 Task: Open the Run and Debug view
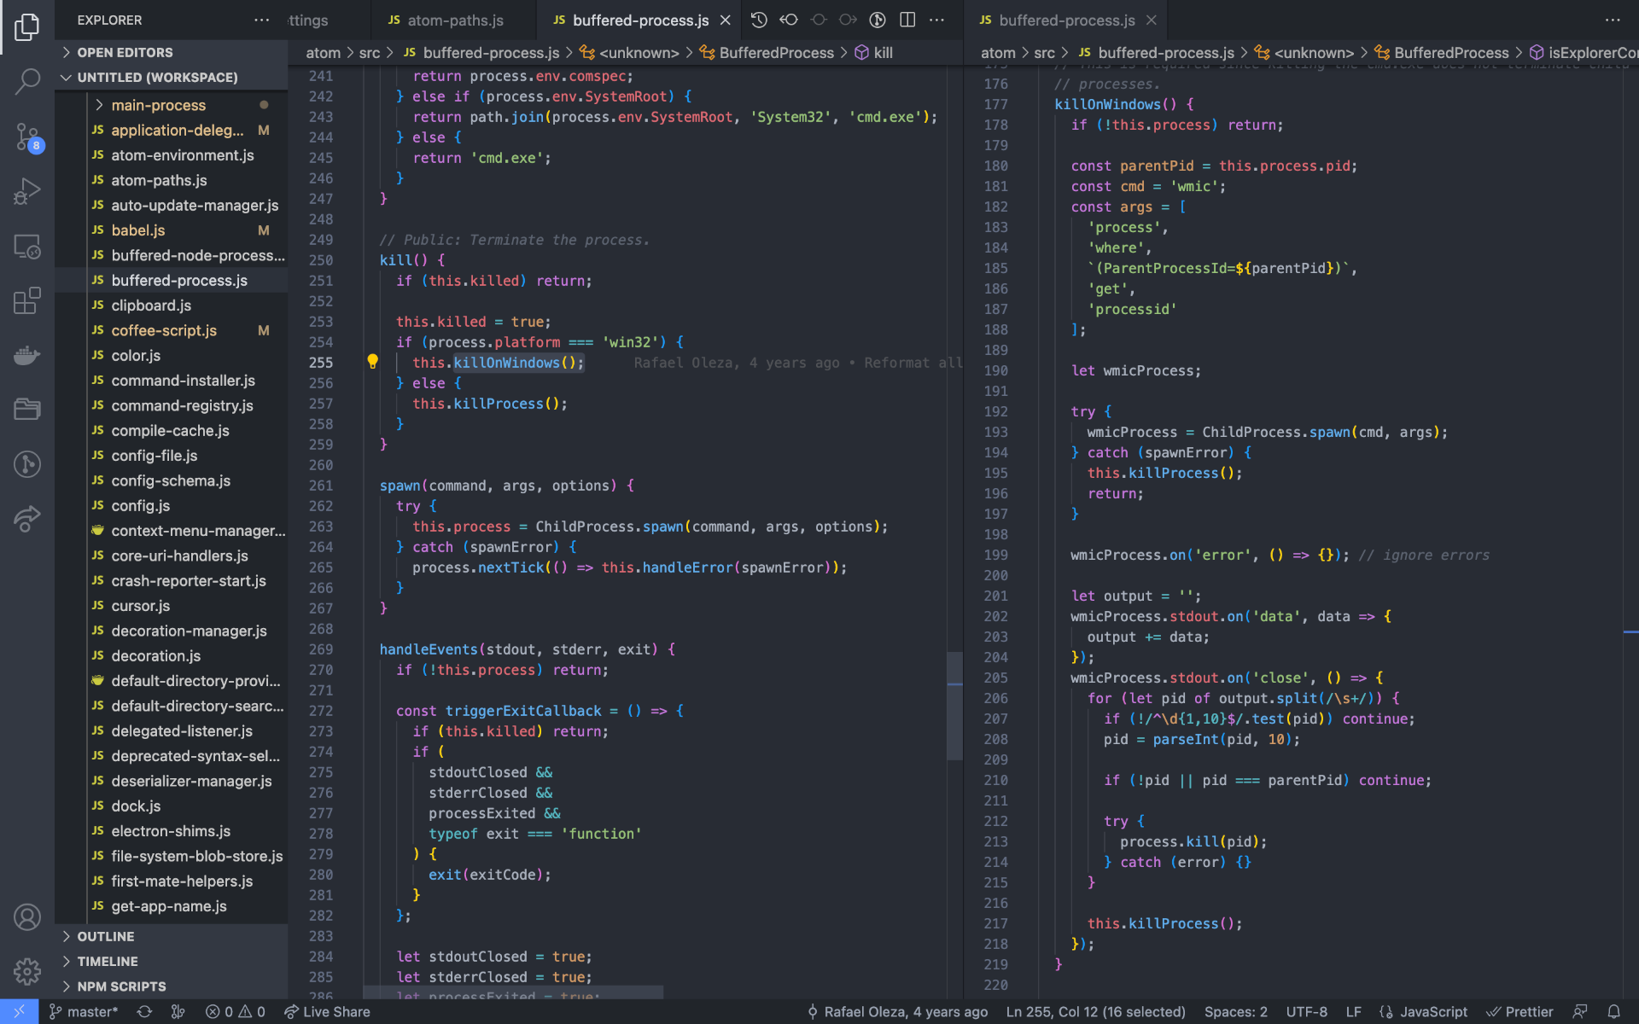point(27,191)
